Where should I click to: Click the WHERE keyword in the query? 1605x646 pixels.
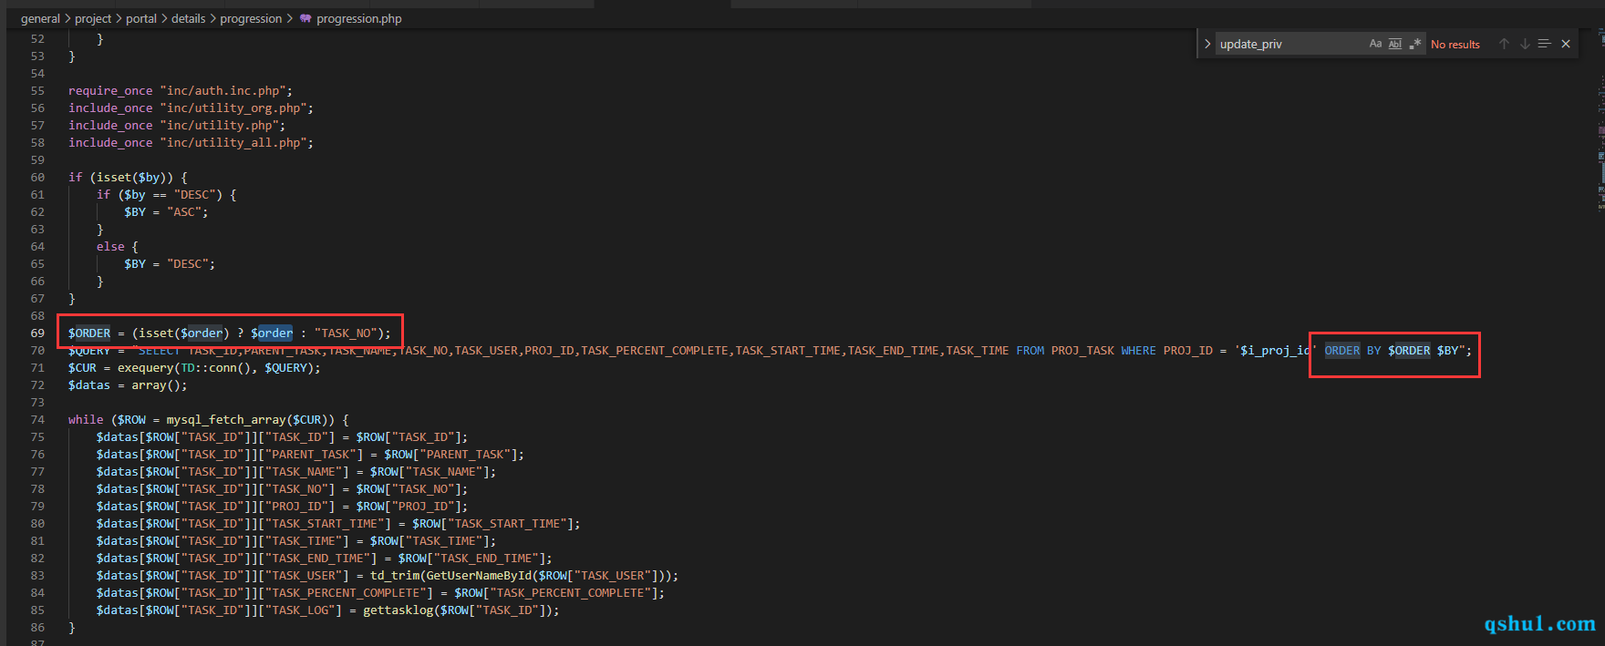(x=1138, y=350)
